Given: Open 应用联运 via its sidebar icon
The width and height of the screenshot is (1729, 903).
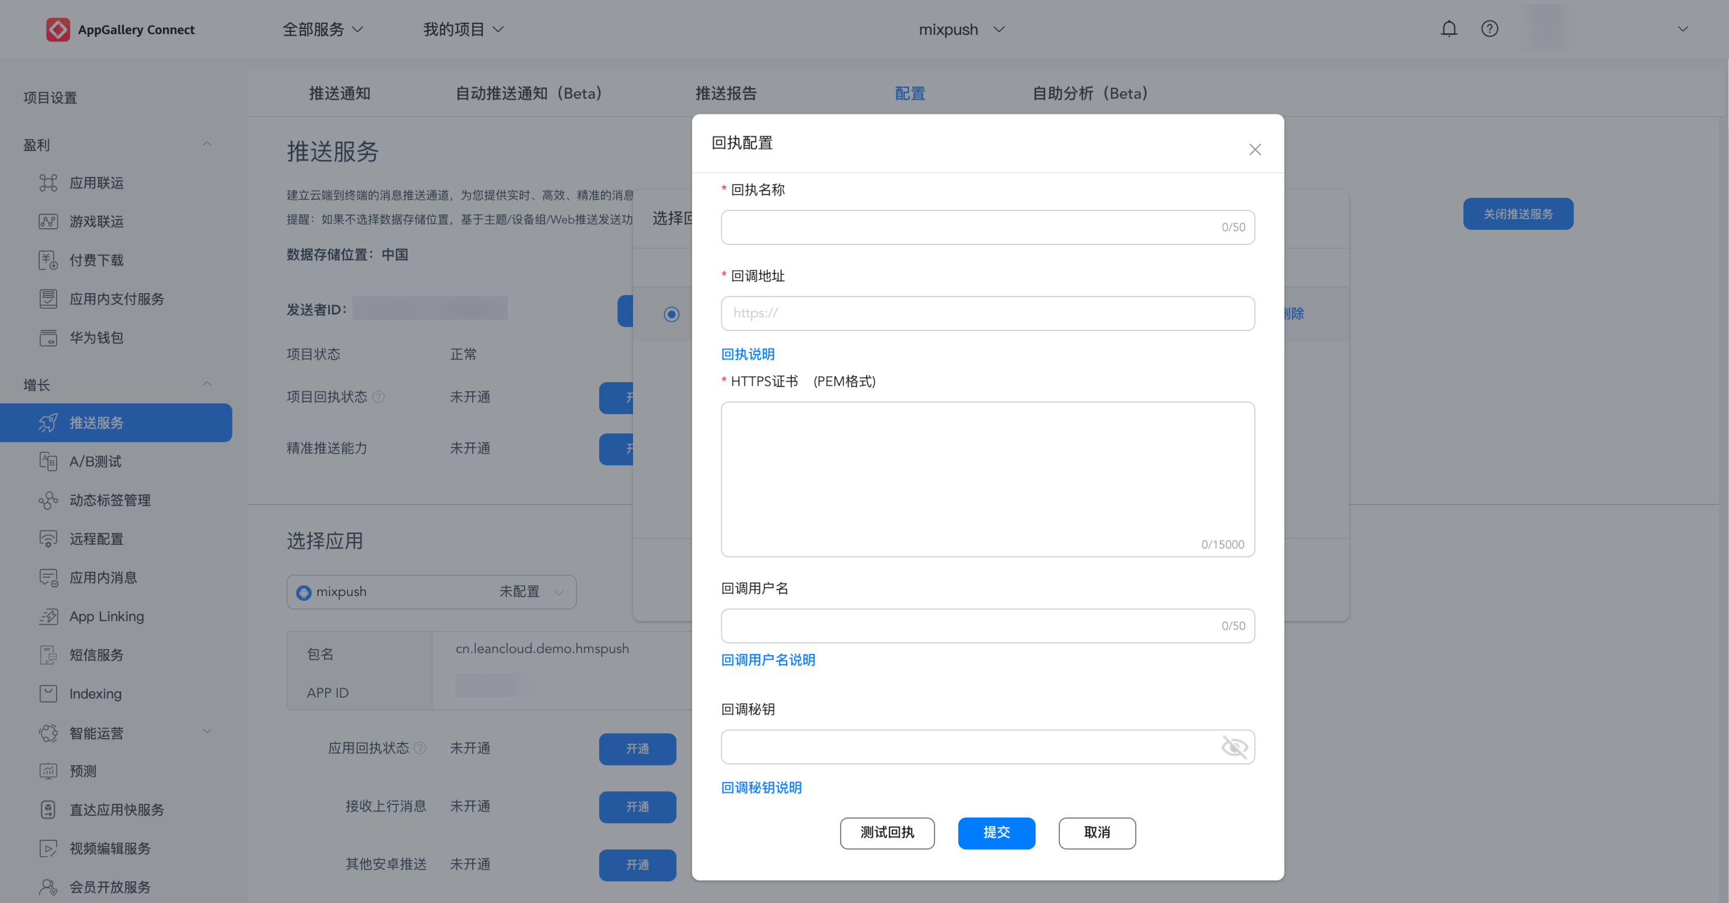Looking at the screenshot, I should [x=48, y=183].
